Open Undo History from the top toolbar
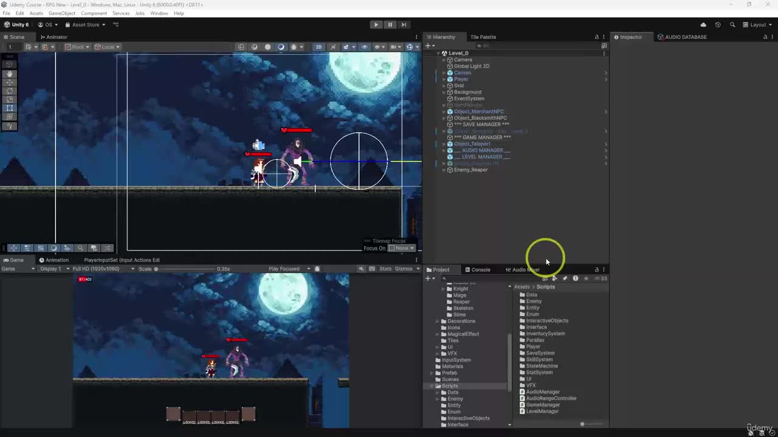The height and width of the screenshot is (437, 778). coord(718,25)
